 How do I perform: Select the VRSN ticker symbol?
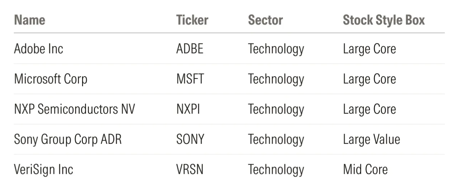[x=190, y=169]
